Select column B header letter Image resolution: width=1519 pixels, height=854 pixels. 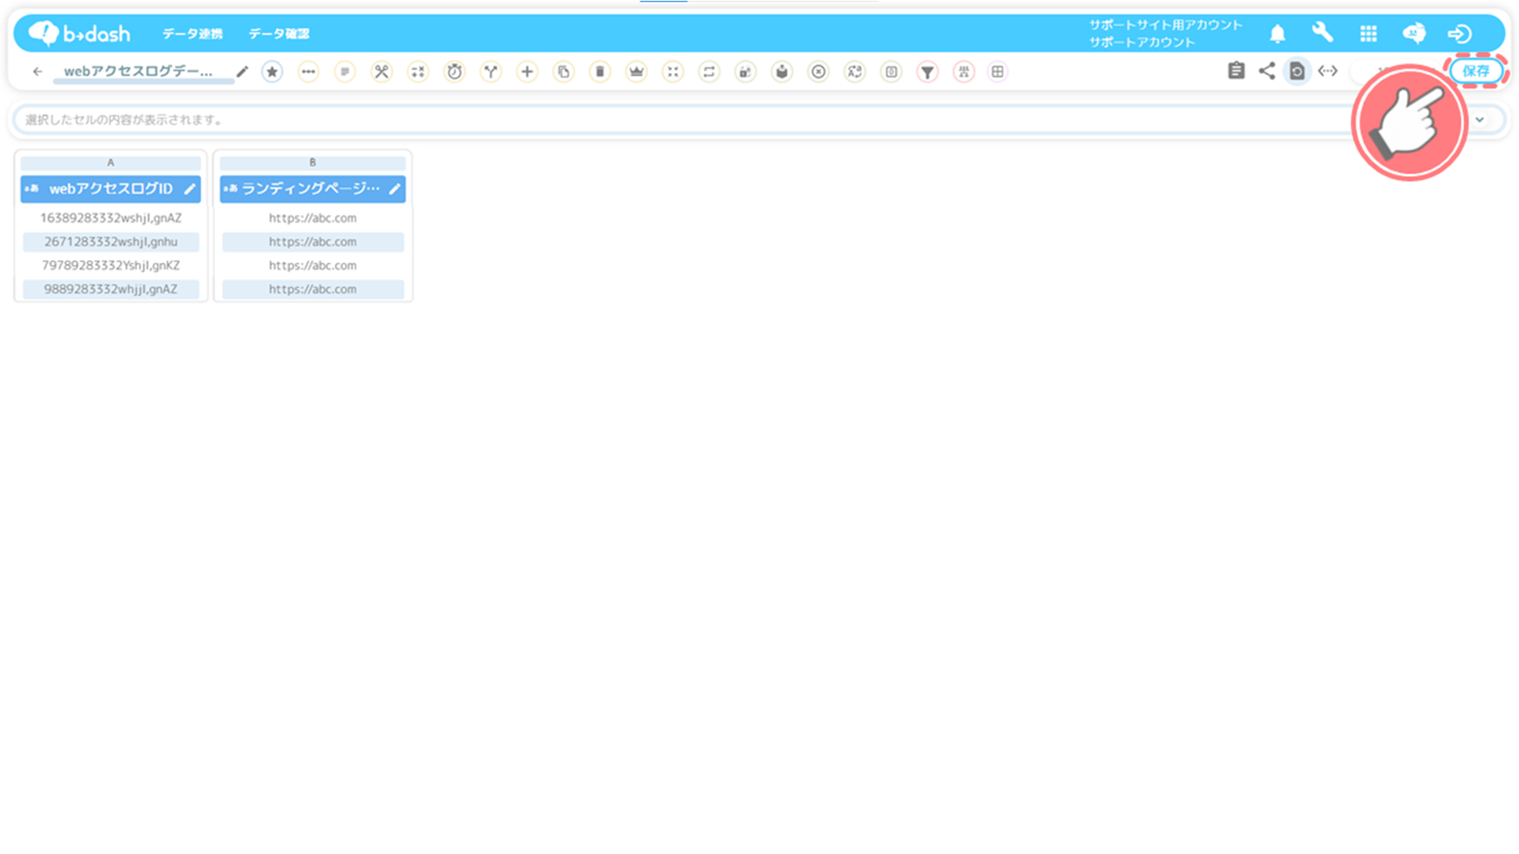point(313,162)
